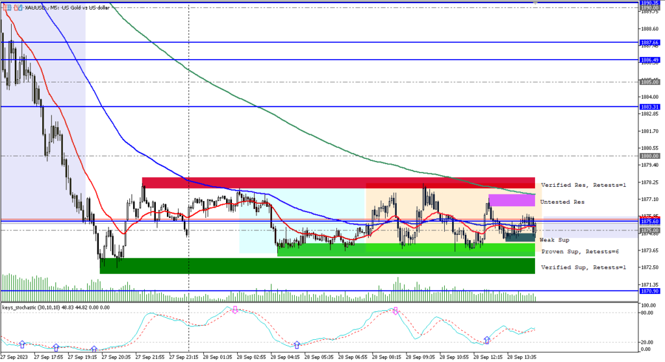Click the 1870.90 price level tag
This screenshot has height=362, width=665.
(649, 291)
